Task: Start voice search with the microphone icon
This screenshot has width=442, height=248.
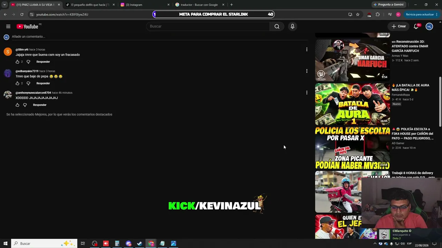Action: pyautogui.click(x=292, y=27)
